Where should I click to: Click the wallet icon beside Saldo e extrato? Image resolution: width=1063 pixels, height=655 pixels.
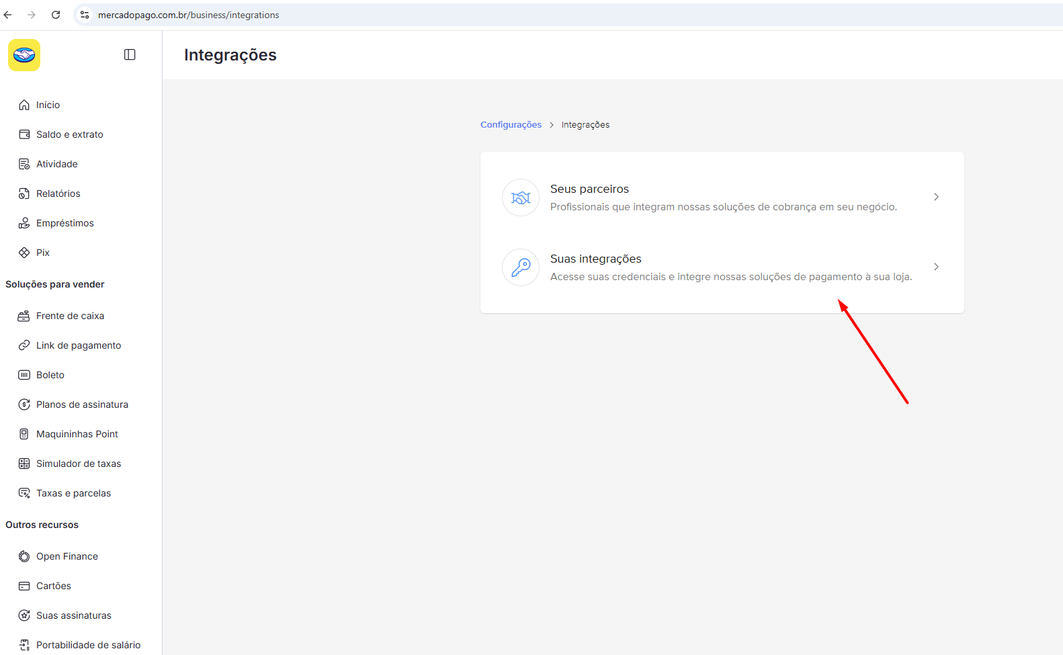point(24,134)
